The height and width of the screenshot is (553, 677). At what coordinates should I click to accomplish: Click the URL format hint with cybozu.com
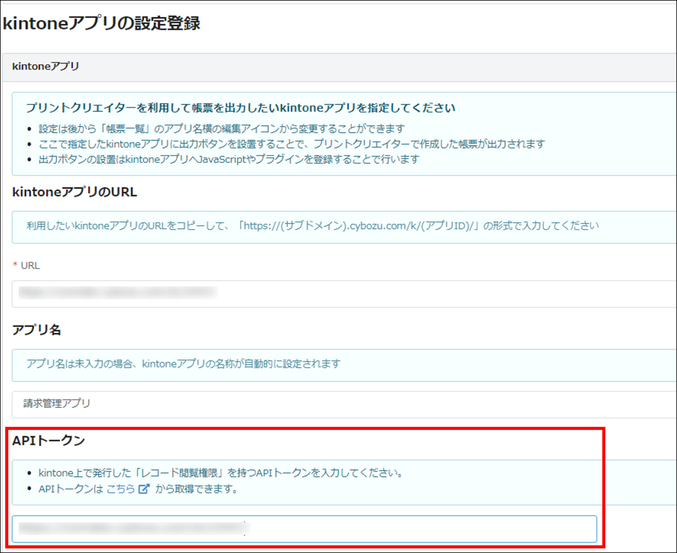point(312,226)
